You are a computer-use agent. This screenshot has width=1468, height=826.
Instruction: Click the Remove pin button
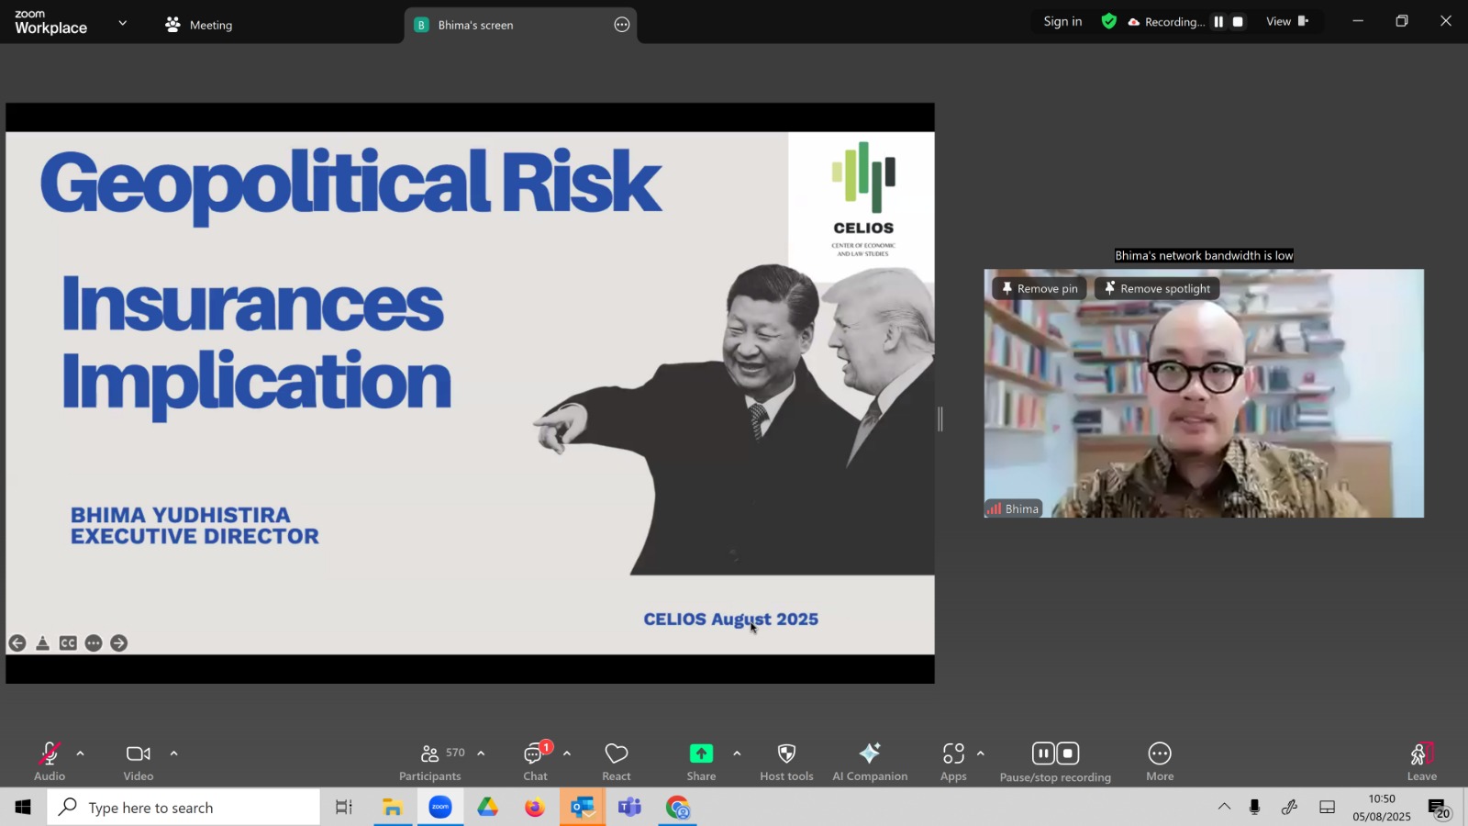pyautogui.click(x=1040, y=288)
